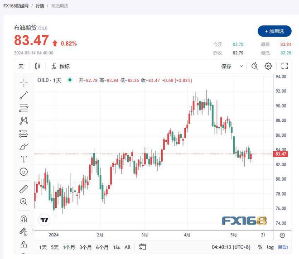Click the 最高 83.84 value
Screen dimensions: 299x259
click(x=285, y=44)
